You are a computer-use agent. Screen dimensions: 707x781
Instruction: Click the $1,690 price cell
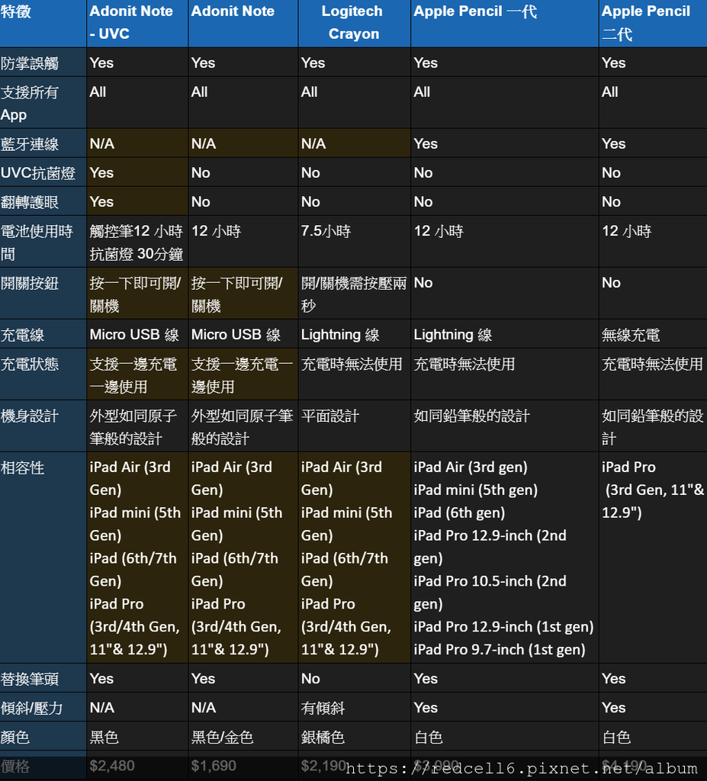(x=243, y=766)
